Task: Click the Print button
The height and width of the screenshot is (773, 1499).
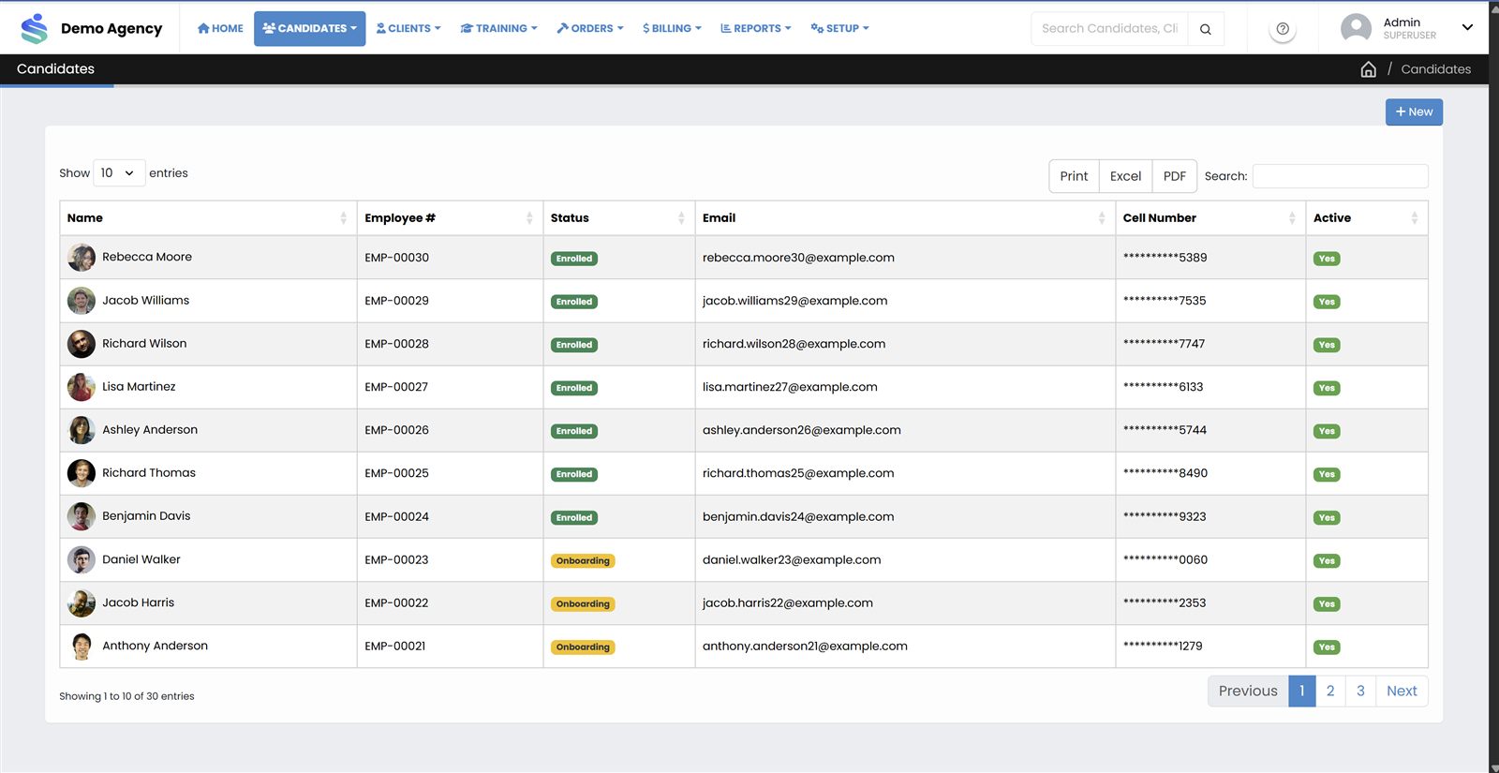Action: [x=1074, y=176]
